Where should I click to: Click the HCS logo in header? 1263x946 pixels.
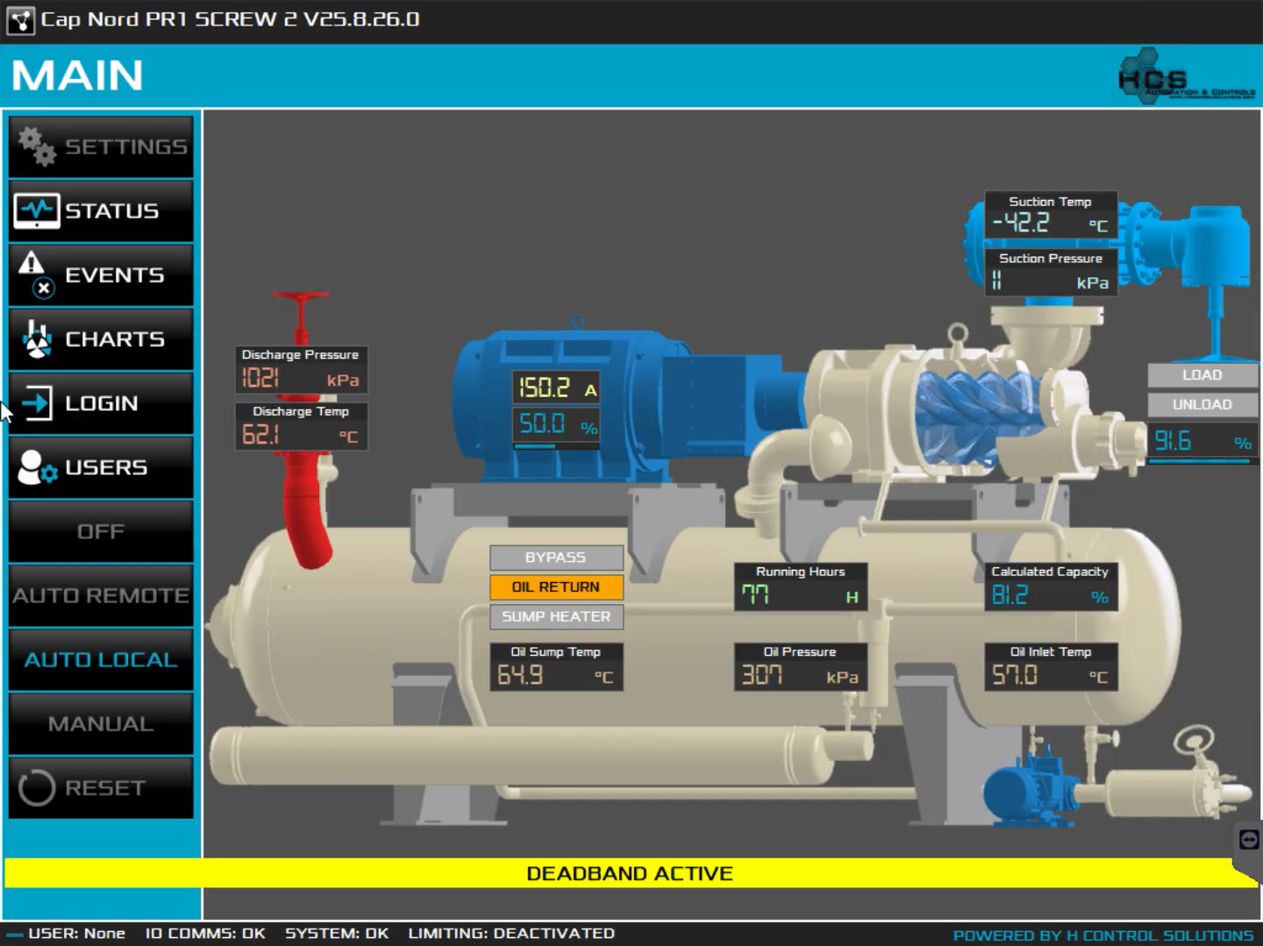click(x=1184, y=77)
